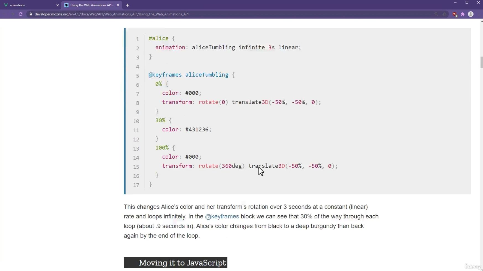The width and height of the screenshot is (483, 271).
Task: Open the browser profile avatar menu
Action: point(471,14)
